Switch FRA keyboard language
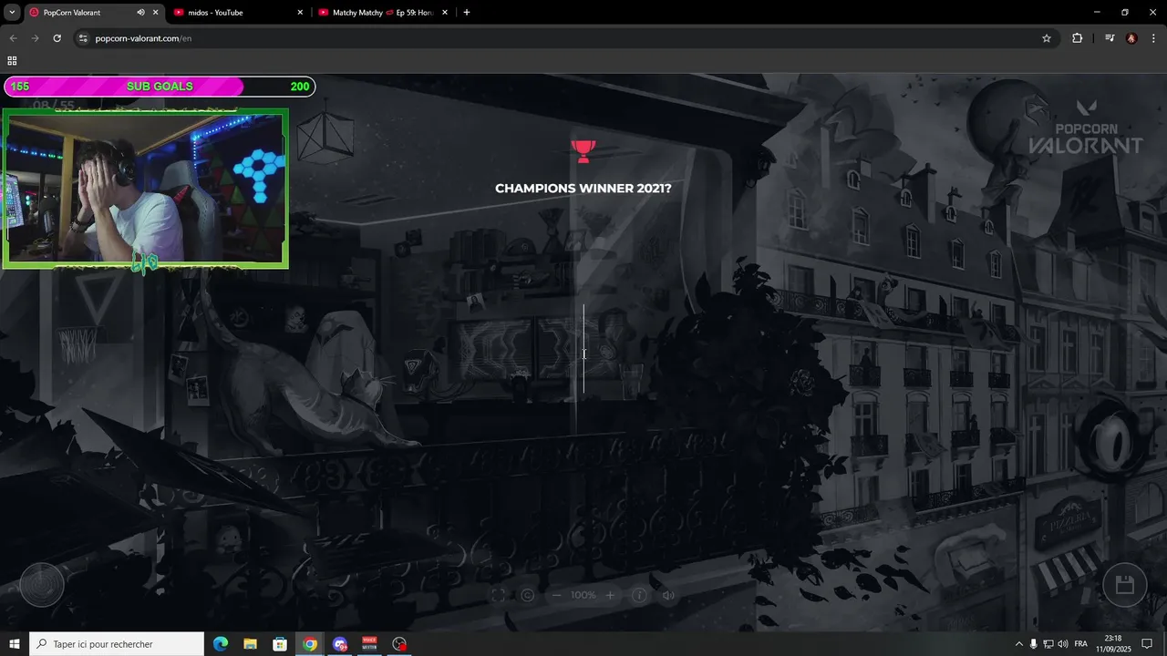The height and width of the screenshot is (656, 1167). click(1081, 644)
